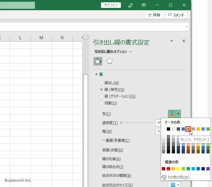Open その他の色(M)... more colors dialog

point(185,177)
